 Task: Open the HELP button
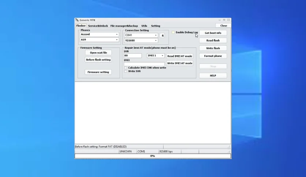click(213, 76)
